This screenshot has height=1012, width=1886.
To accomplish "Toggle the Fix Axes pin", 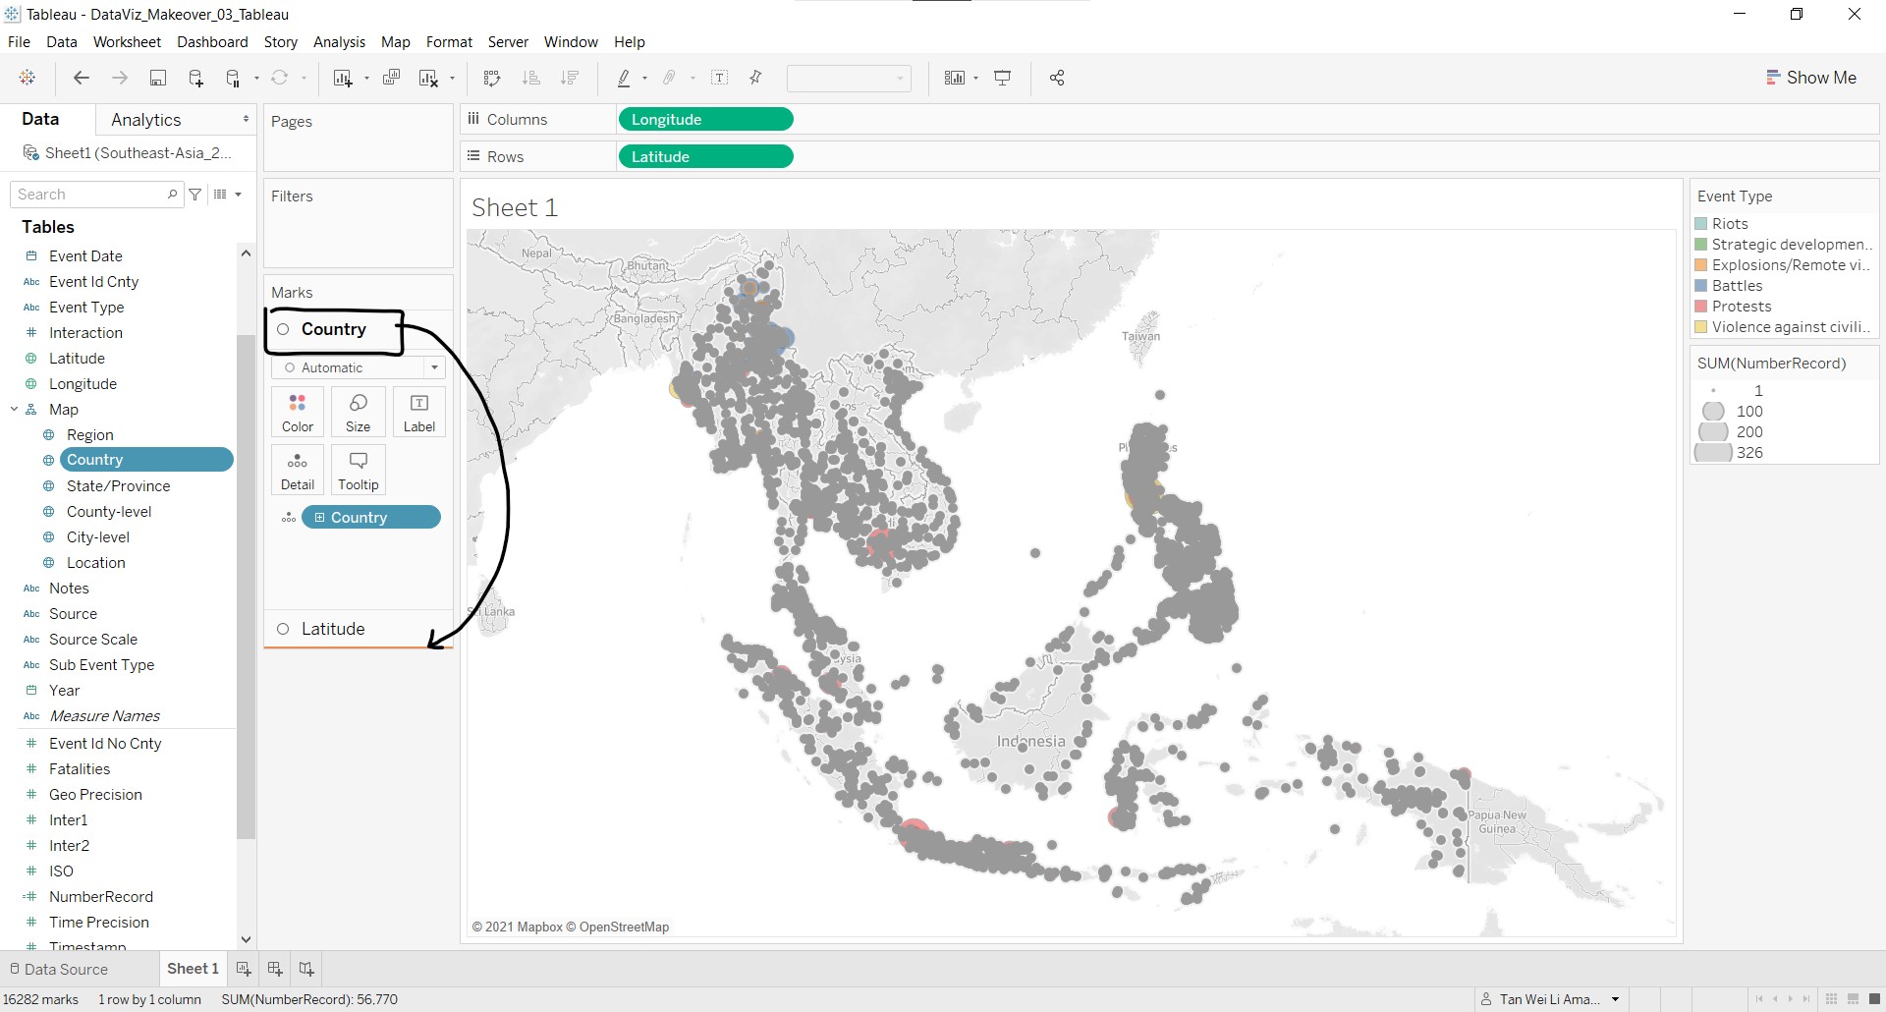I will click(x=755, y=79).
